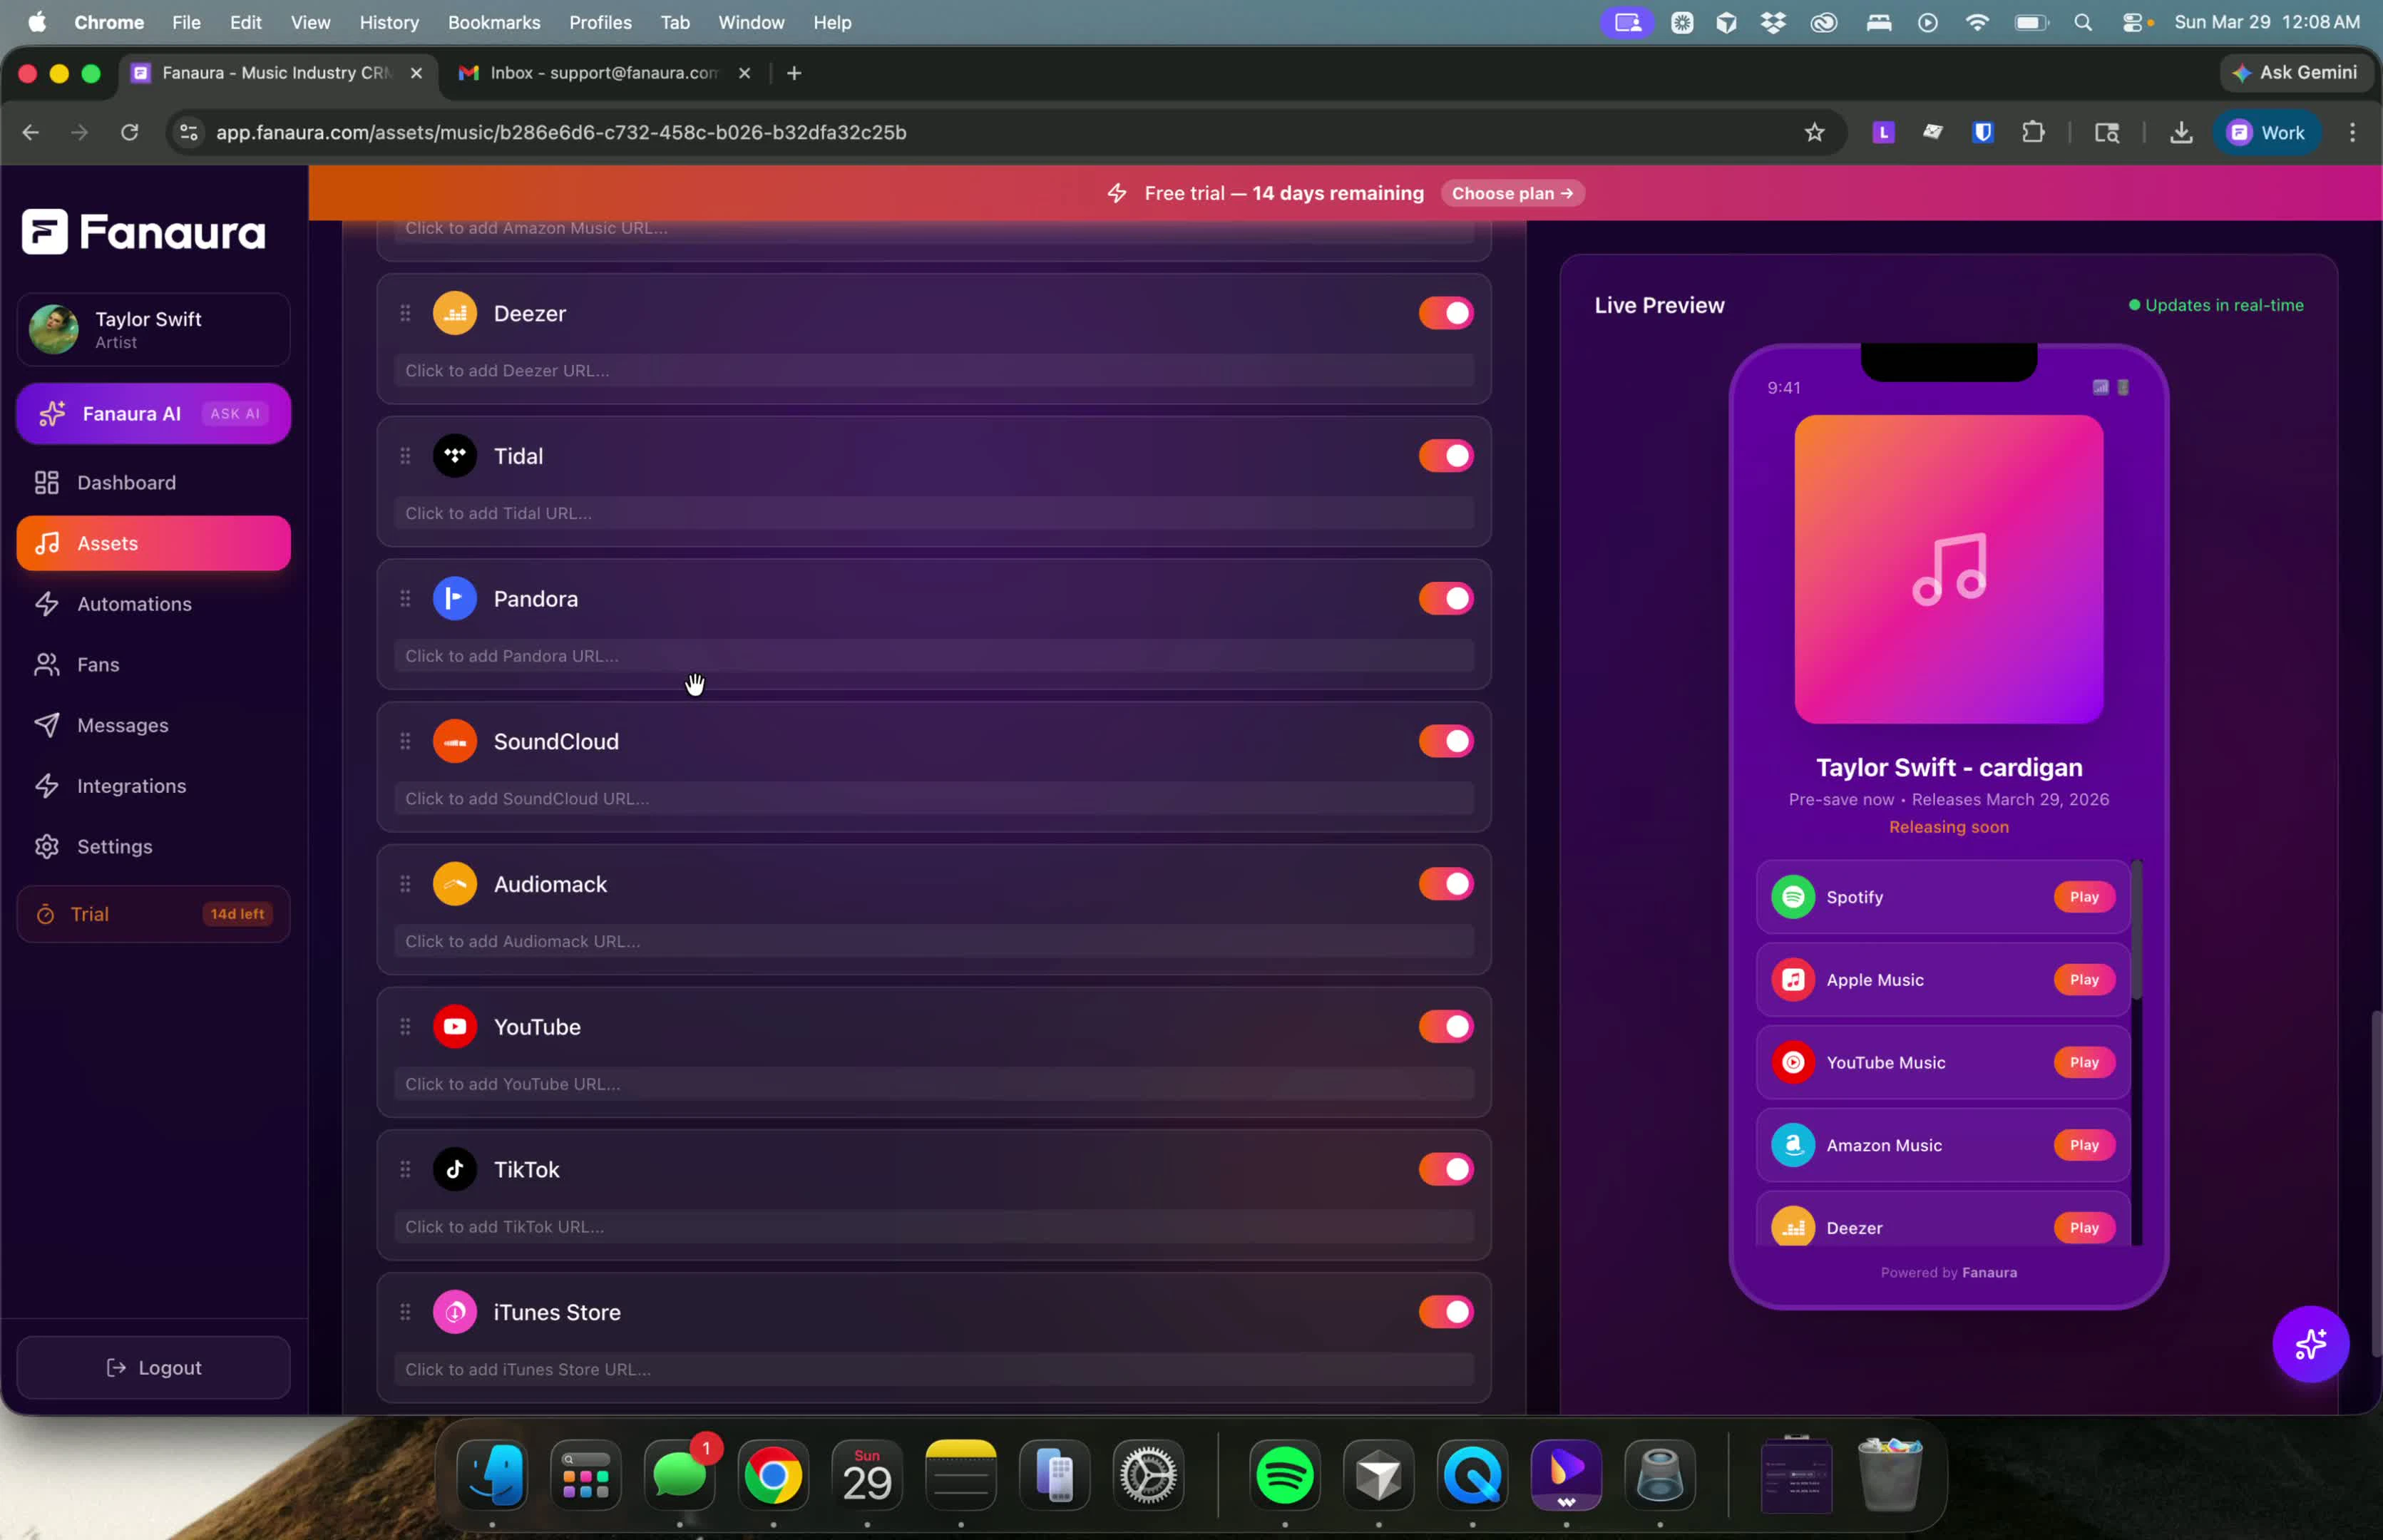Switch off the Audiomack platform toggle

coord(1446,884)
